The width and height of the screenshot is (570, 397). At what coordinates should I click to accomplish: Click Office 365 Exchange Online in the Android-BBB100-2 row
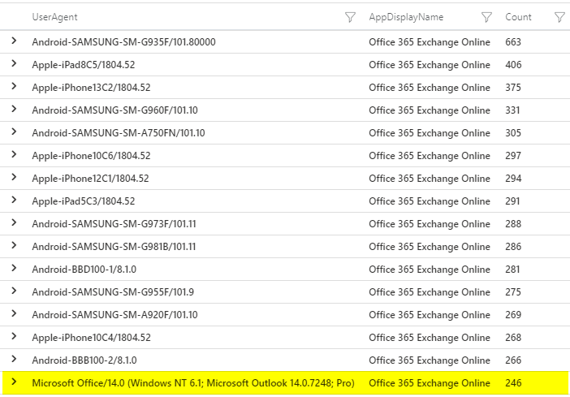pos(430,360)
